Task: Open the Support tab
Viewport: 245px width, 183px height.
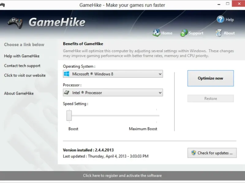Action: click(192, 33)
